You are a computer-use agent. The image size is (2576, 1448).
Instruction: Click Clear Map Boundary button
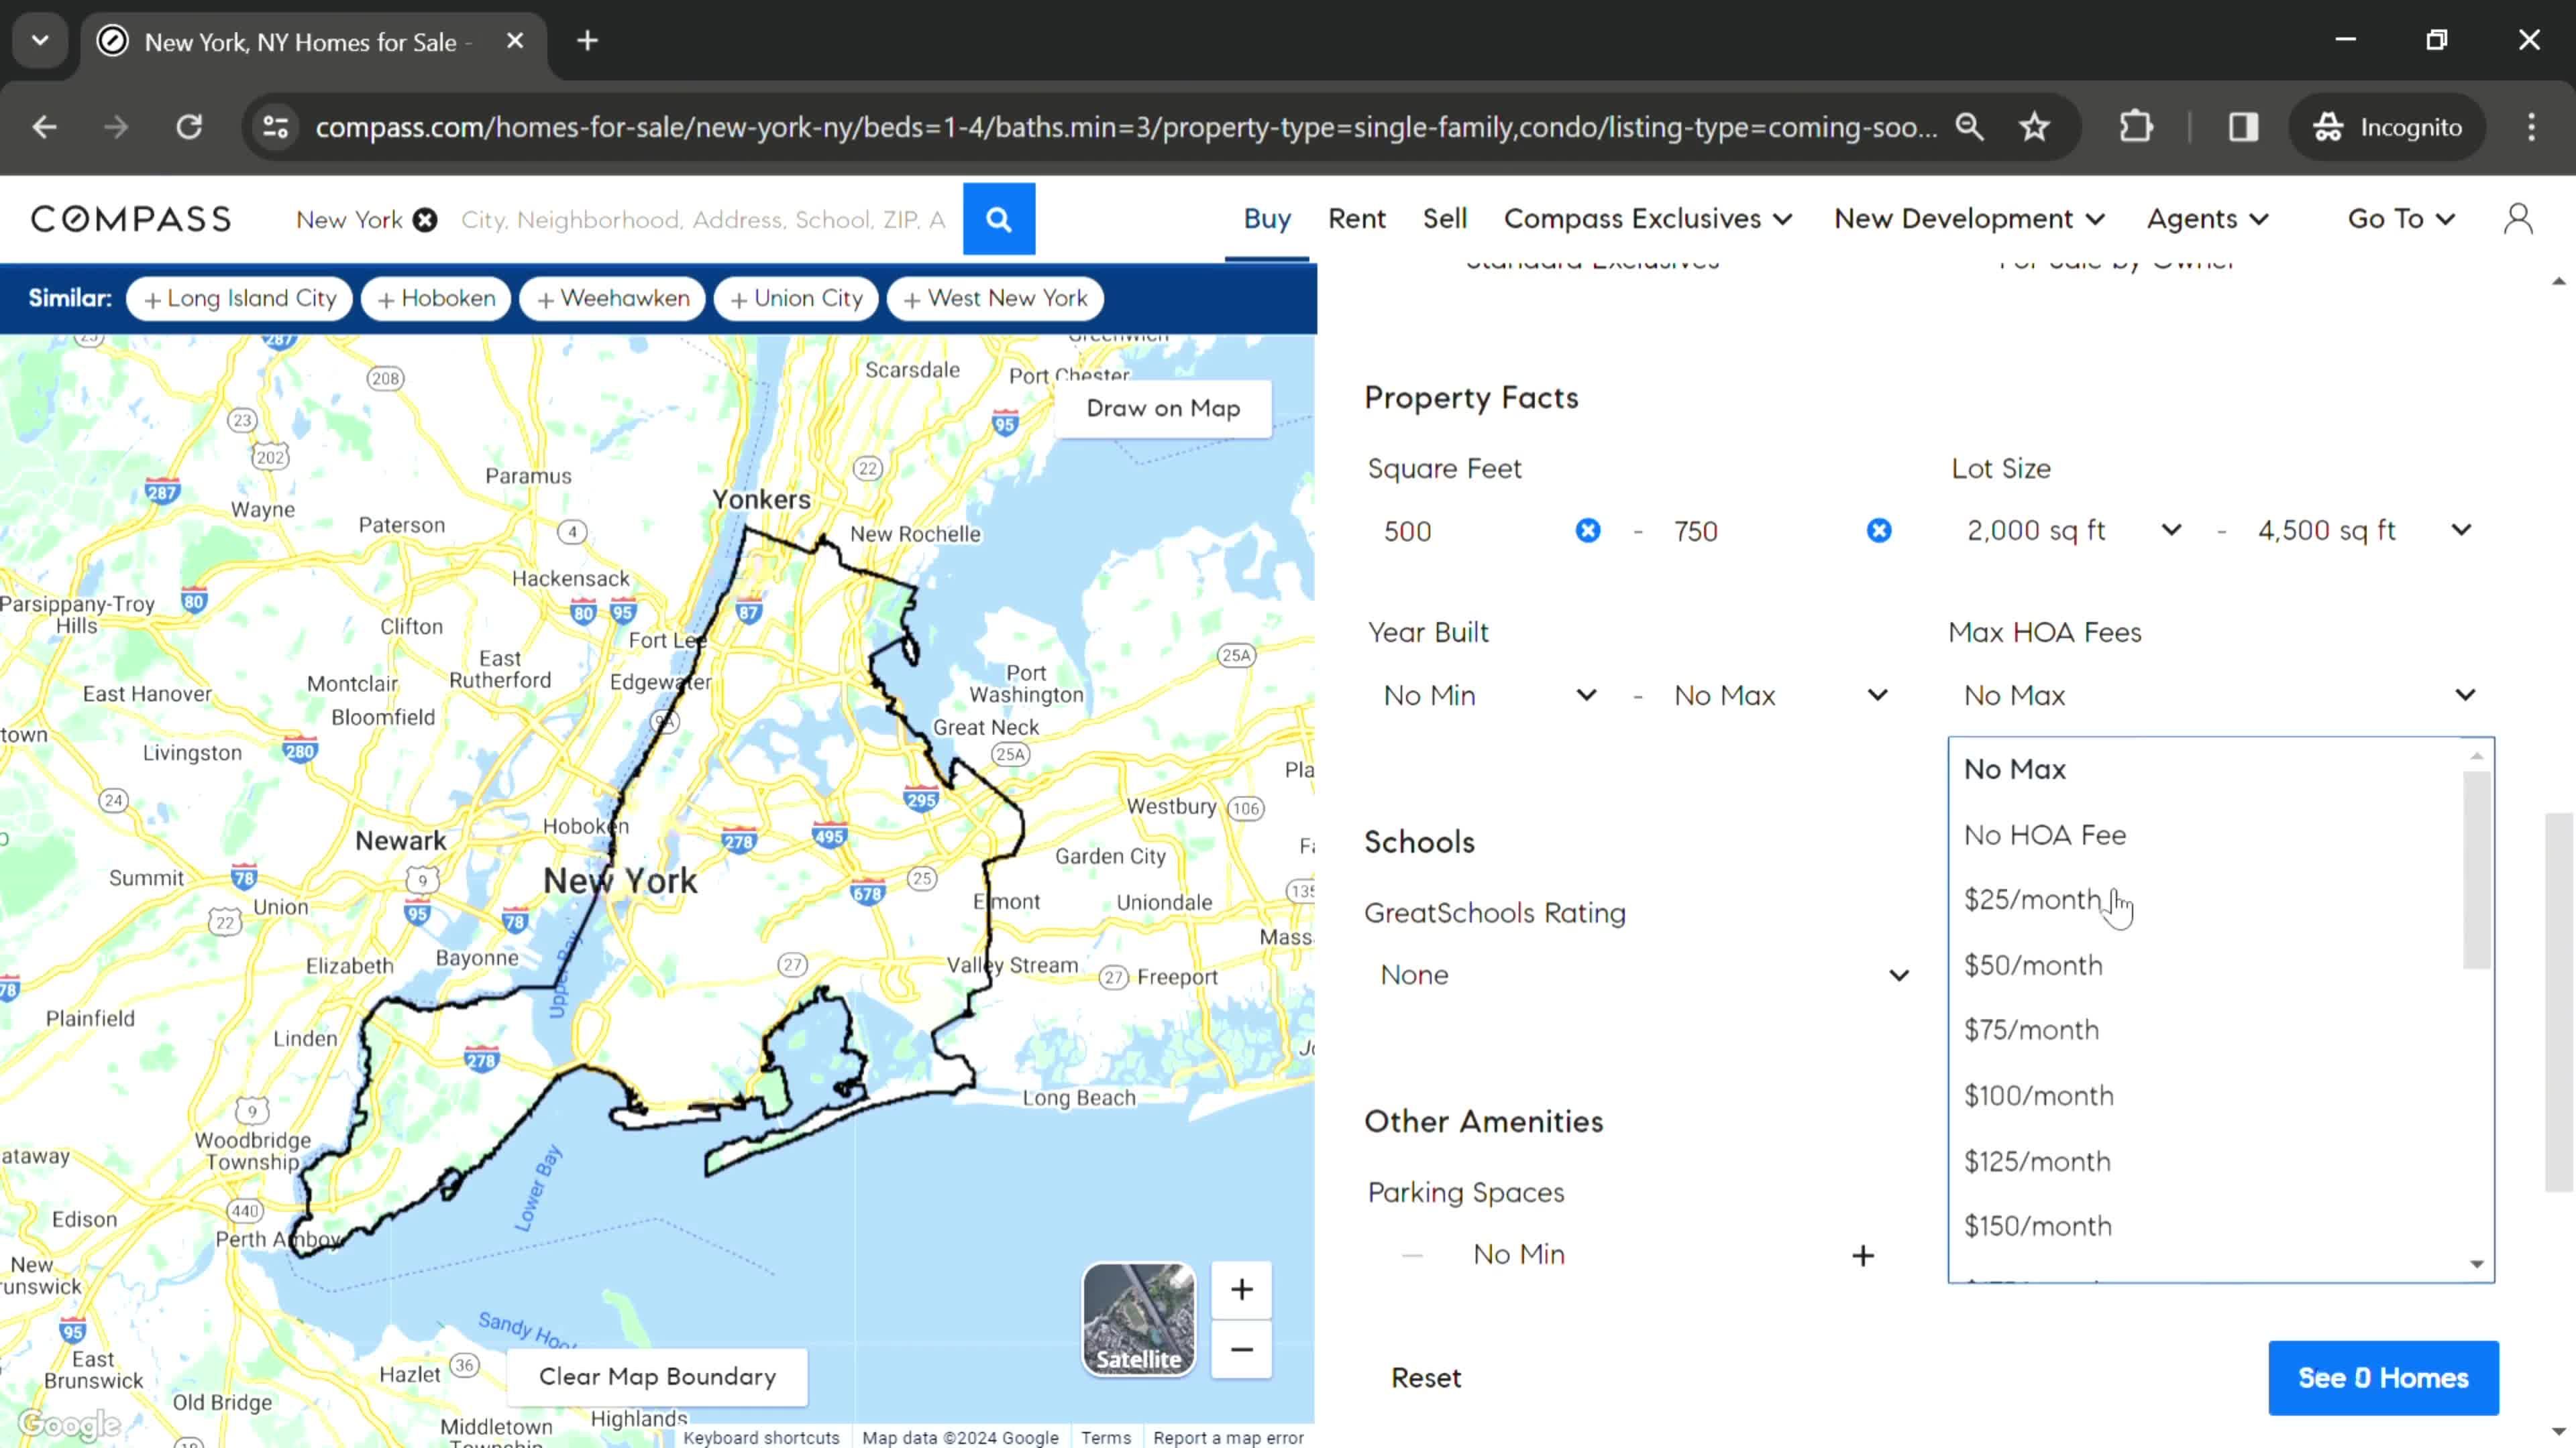coord(657,1376)
